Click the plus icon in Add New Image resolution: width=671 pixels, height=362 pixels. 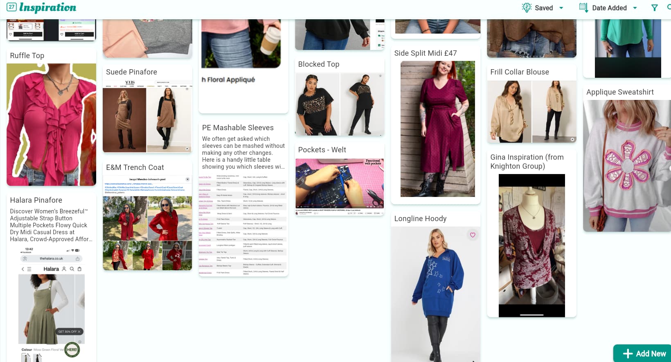point(628,353)
